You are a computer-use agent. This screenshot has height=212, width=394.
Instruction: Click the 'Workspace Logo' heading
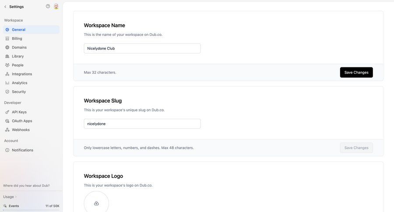coord(103,176)
